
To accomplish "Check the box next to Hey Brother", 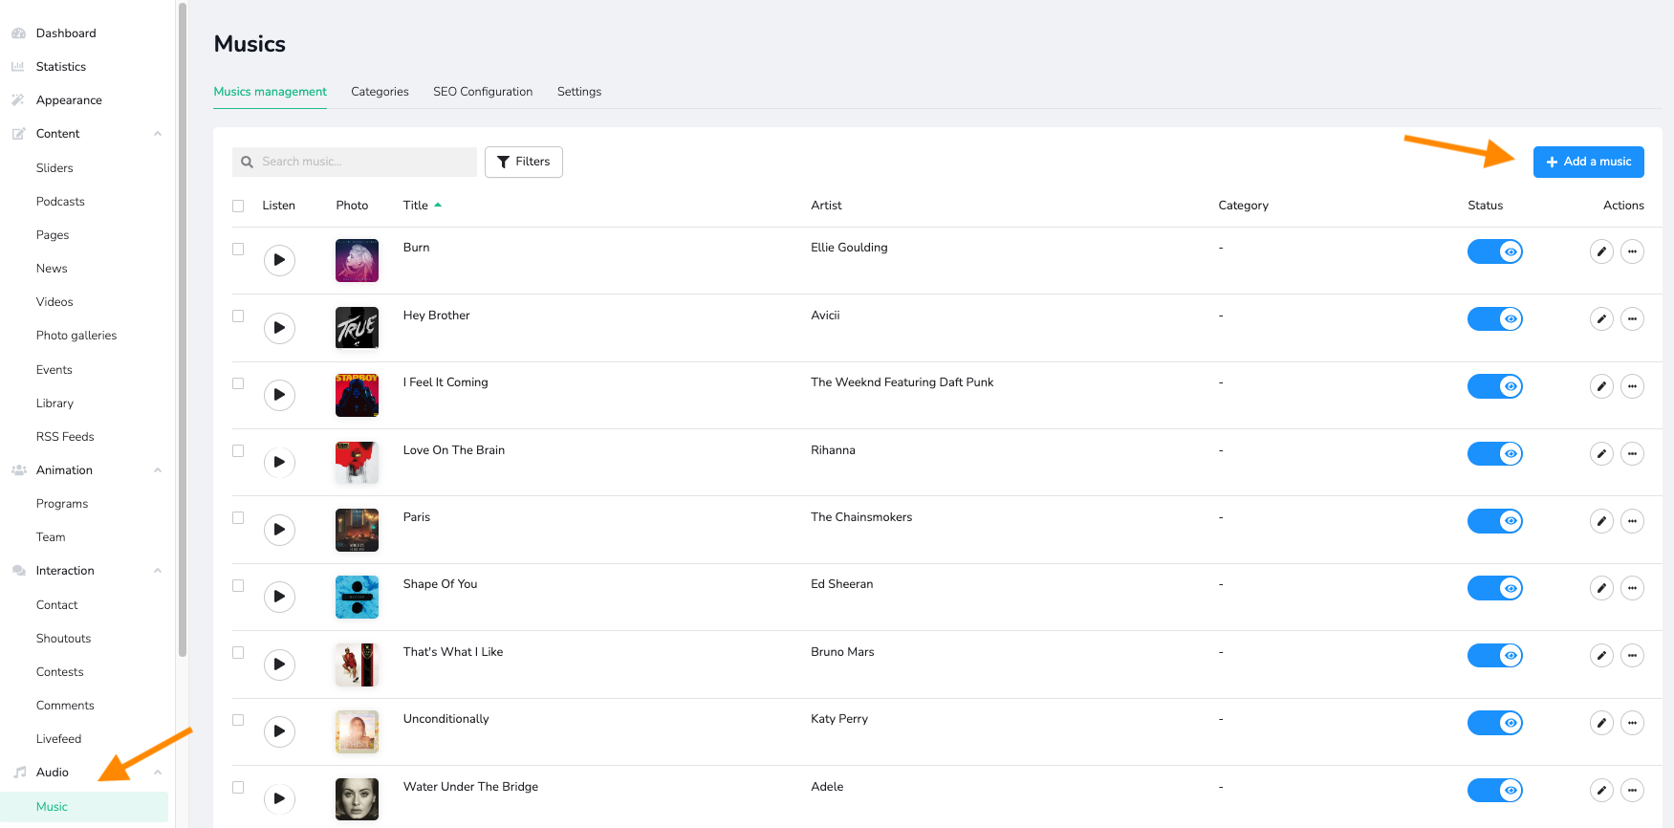I will pyautogui.click(x=238, y=316).
